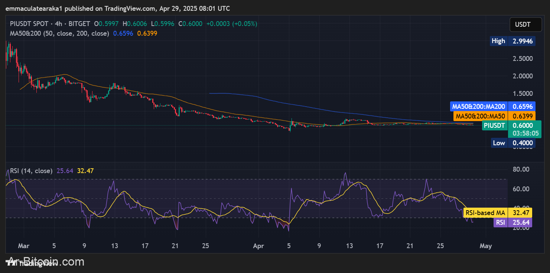
Task: Click the close price C0.6000
Action: (x=190, y=24)
